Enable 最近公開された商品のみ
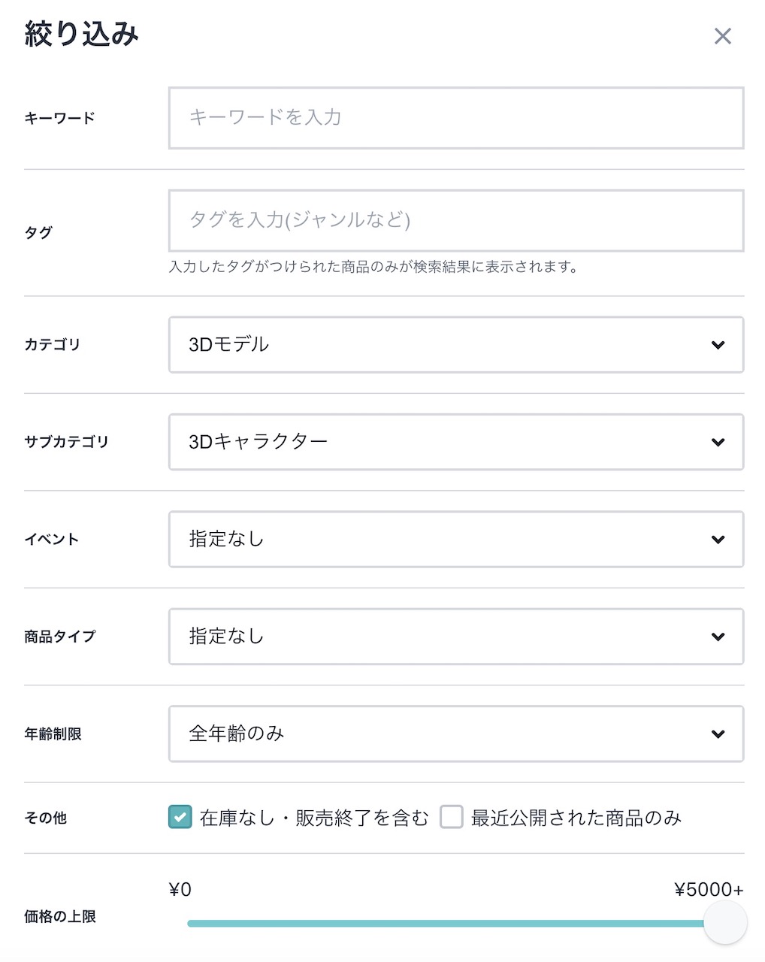The image size is (765, 962). (452, 817)
